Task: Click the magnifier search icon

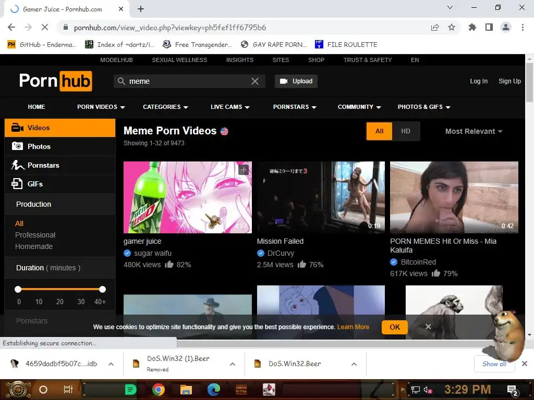Action: pyautogui.click(x=121, y=81)
